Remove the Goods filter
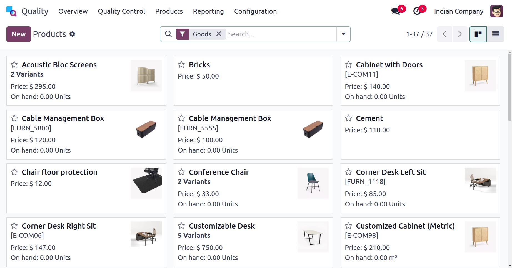 (x=219, y=34)
